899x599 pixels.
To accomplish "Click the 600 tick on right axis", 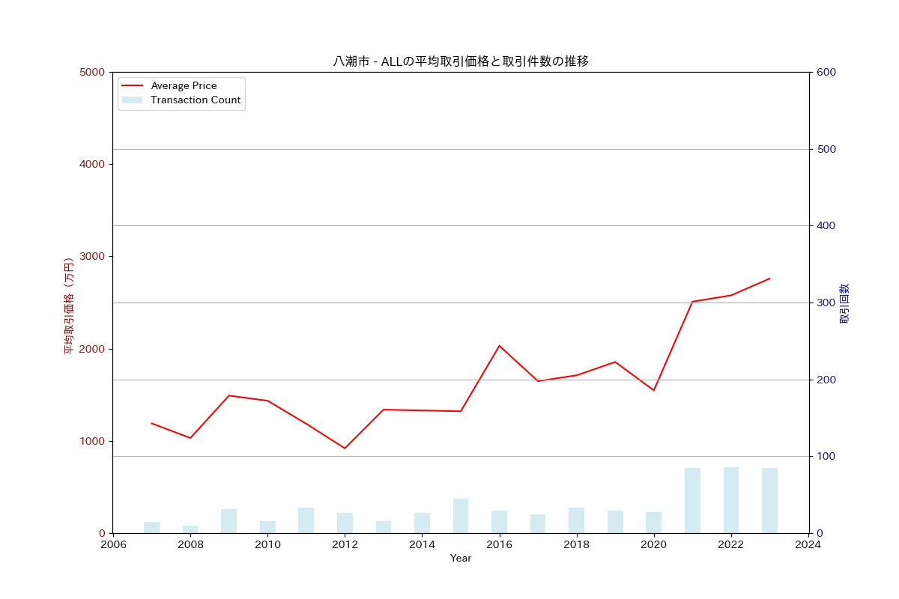I will click(826, 73).
